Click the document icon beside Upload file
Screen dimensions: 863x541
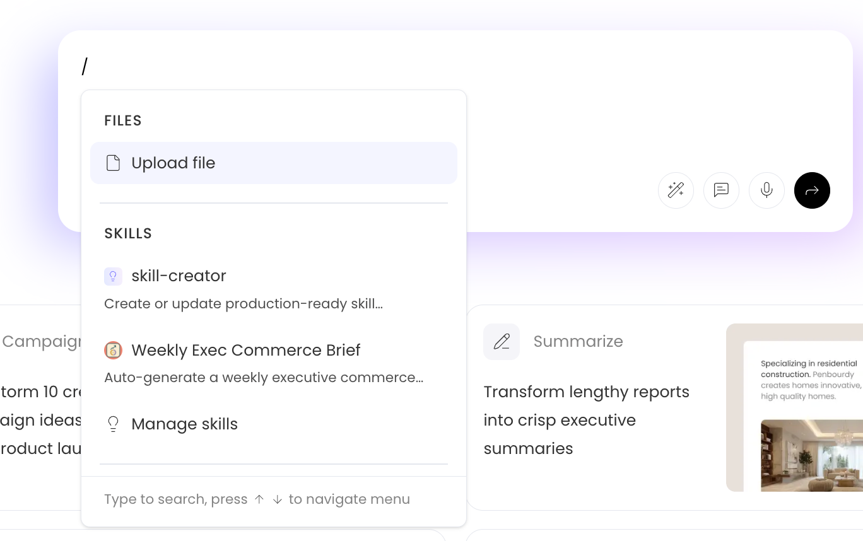click(x=113, y=163)
